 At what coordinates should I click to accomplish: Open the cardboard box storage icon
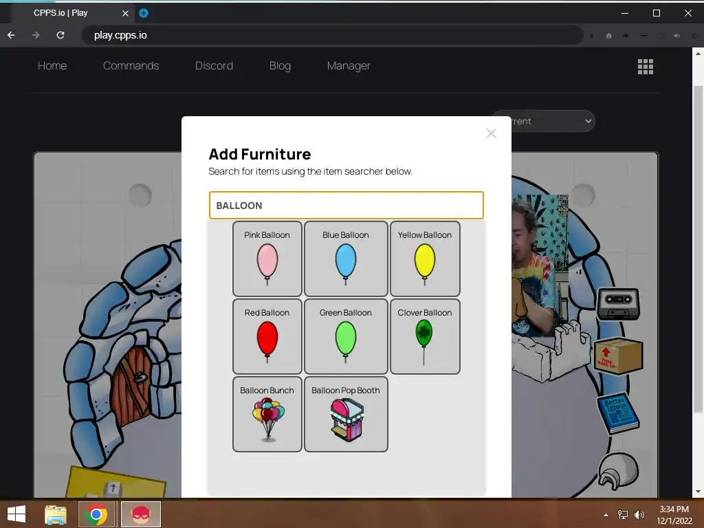click(x=618, y=355)
